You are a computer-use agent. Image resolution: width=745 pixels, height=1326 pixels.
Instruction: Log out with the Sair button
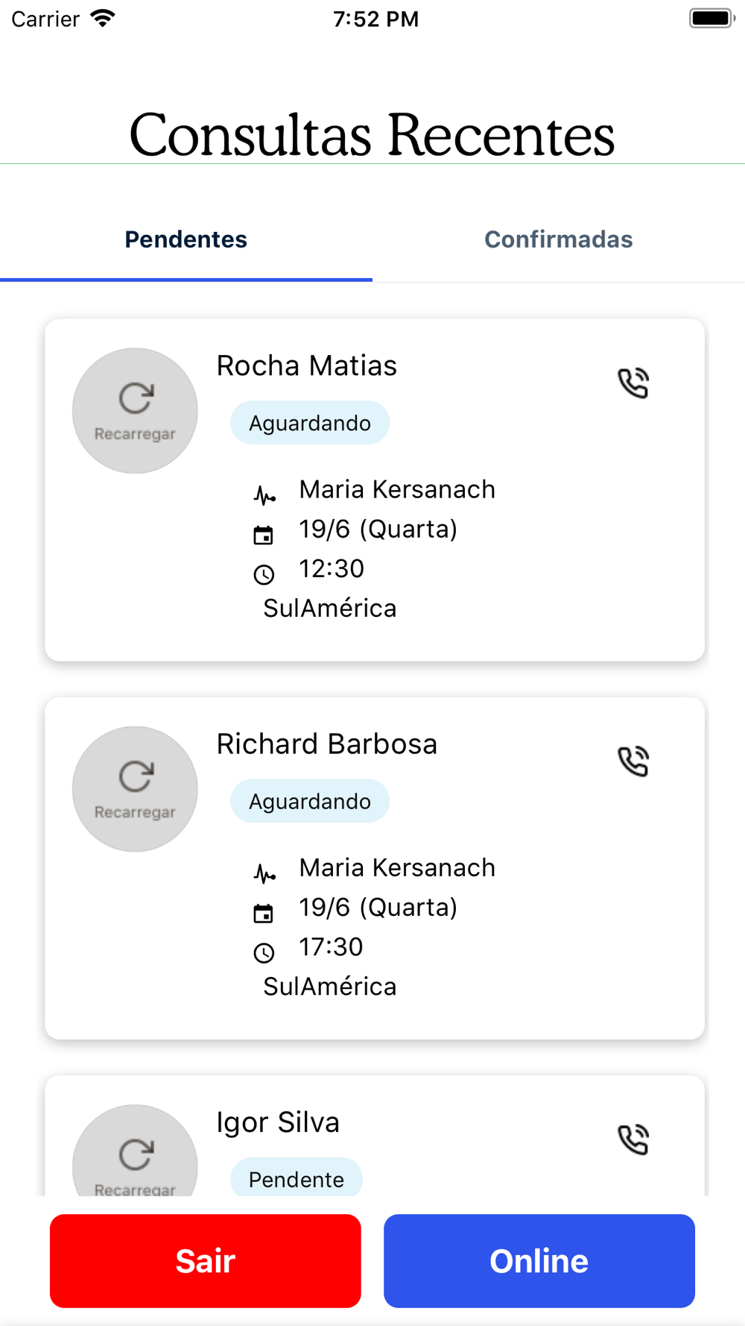[206, 1261]
